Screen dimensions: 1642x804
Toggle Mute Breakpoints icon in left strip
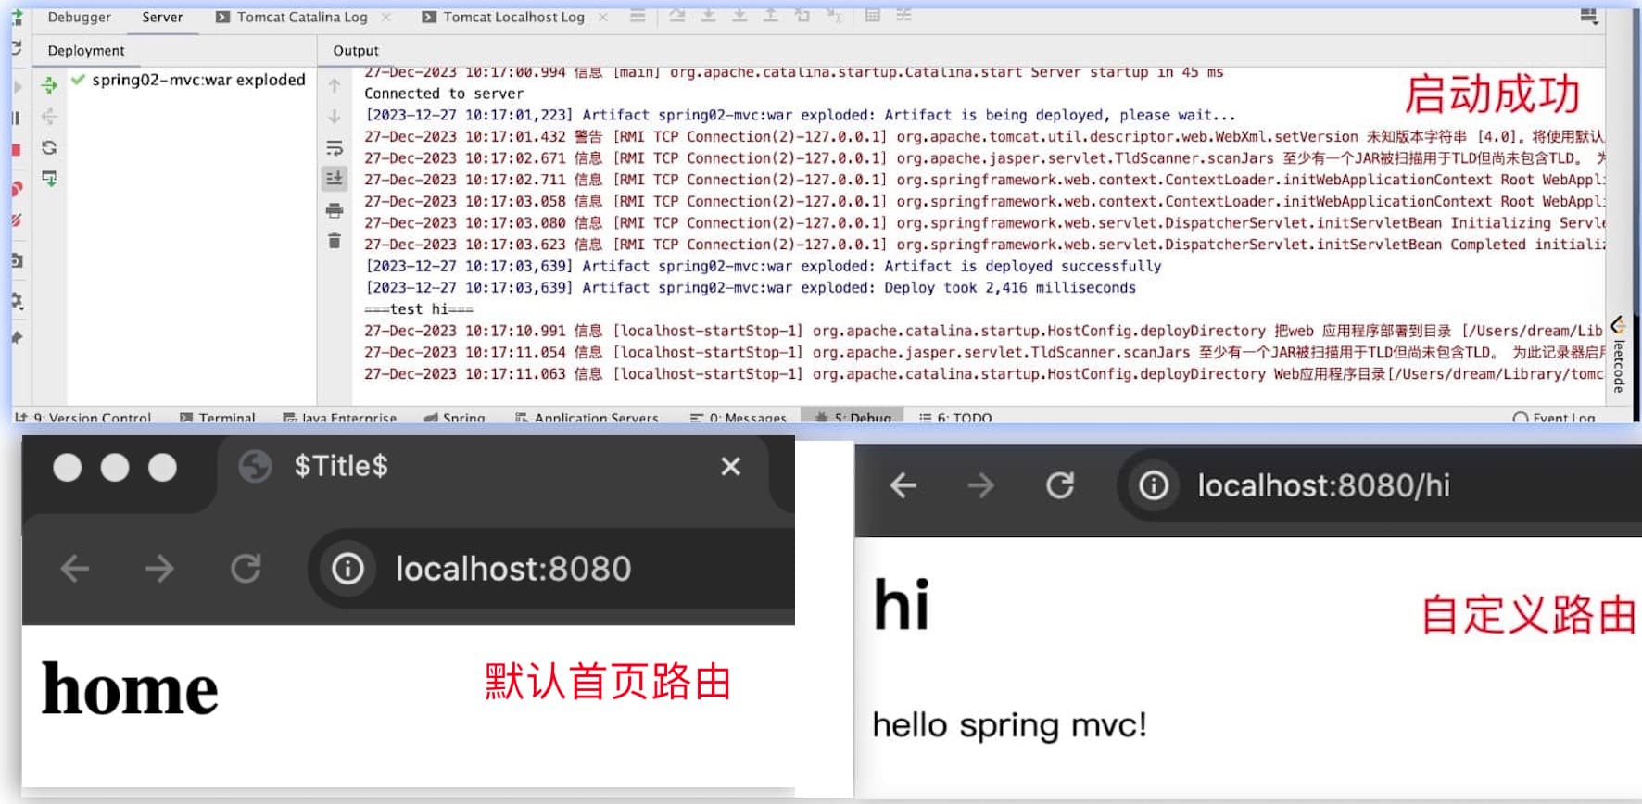click(17, 220)
